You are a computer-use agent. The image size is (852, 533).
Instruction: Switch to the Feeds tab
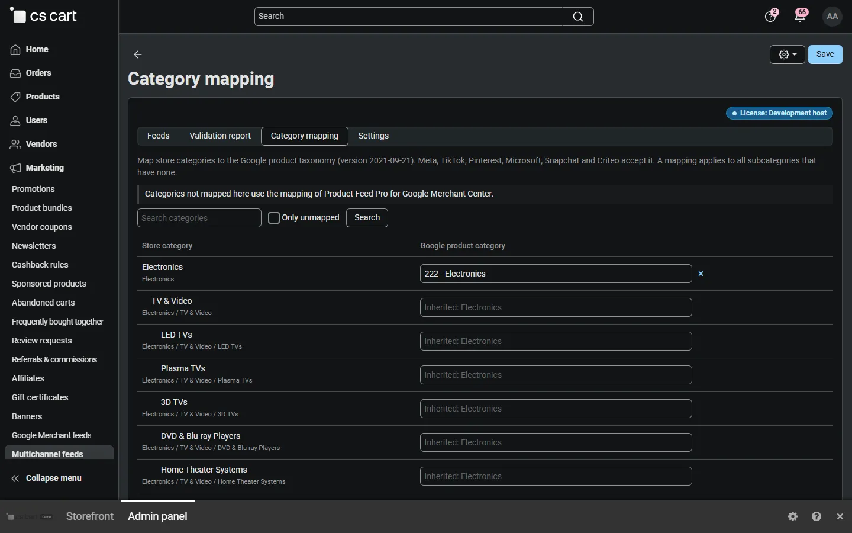159,136
